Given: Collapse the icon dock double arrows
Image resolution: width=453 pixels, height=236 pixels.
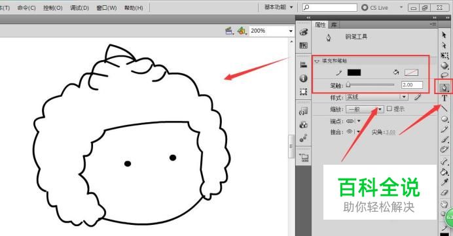Looking at the screenshot, I should tap(308, 18).
